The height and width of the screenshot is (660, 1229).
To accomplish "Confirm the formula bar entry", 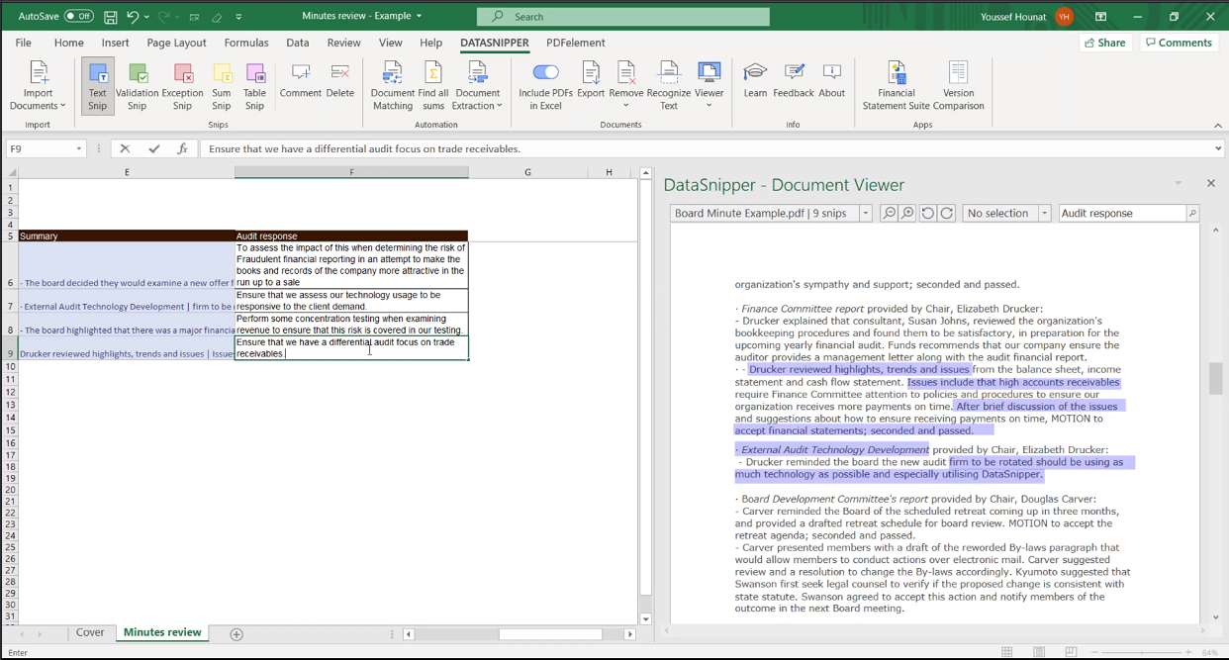I will click(153, 148).
